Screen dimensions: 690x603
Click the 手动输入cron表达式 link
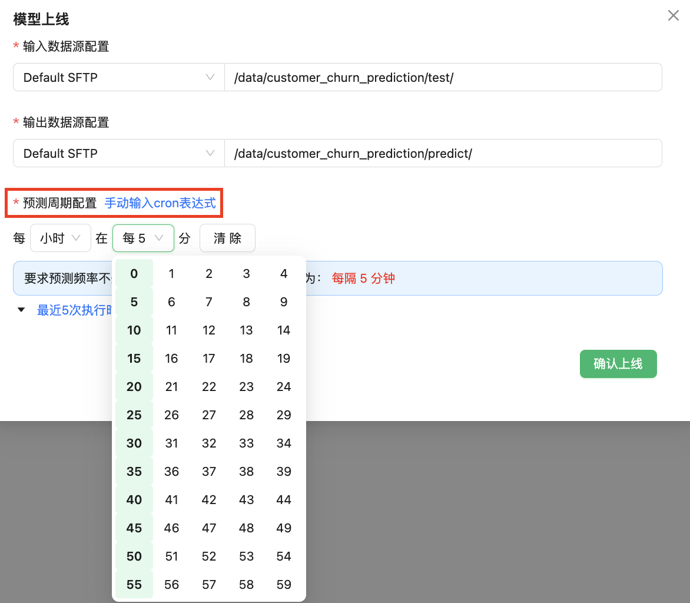tap(160, 203)
